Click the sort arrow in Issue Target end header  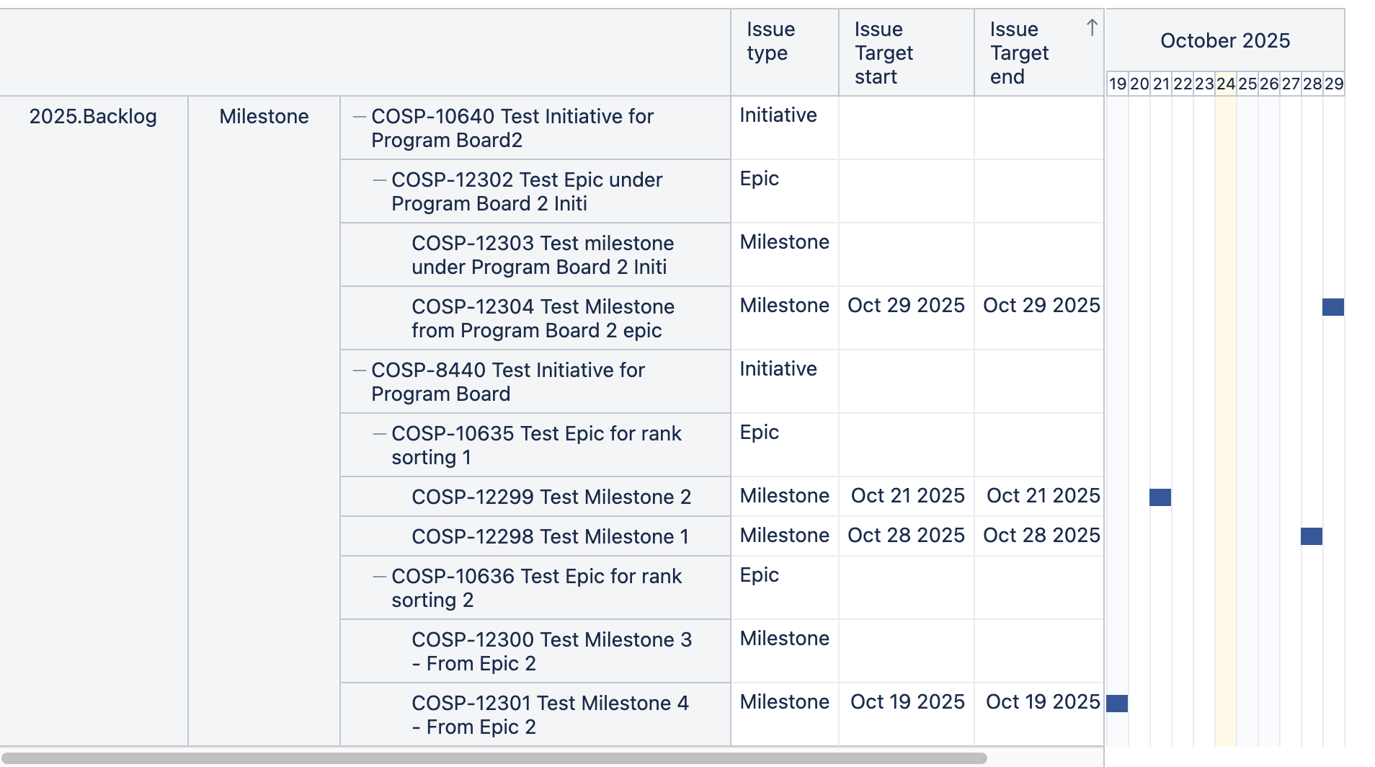[1092, 28]
